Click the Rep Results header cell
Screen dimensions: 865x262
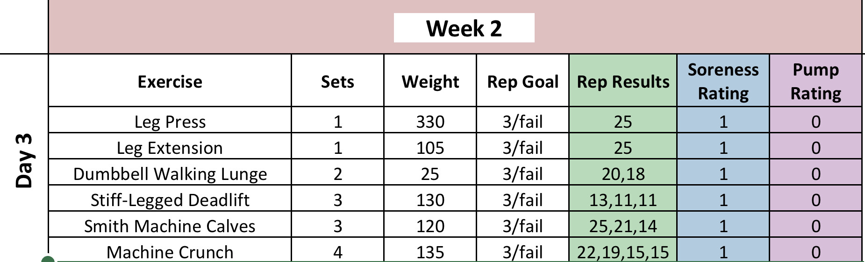[x=623, y=82]
